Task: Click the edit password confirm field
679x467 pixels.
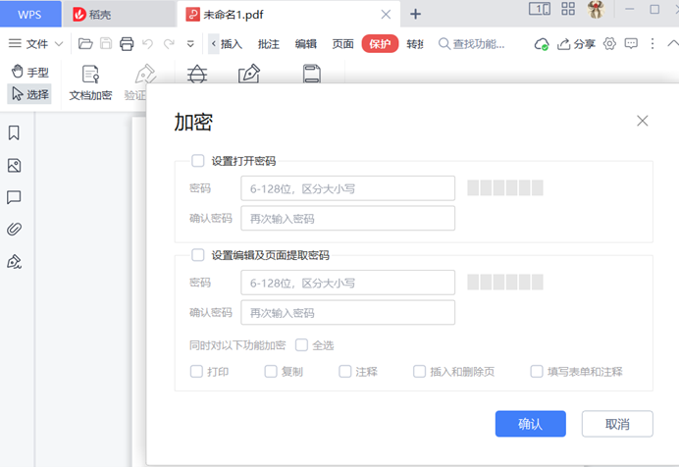Action: [x=347, y=313]
